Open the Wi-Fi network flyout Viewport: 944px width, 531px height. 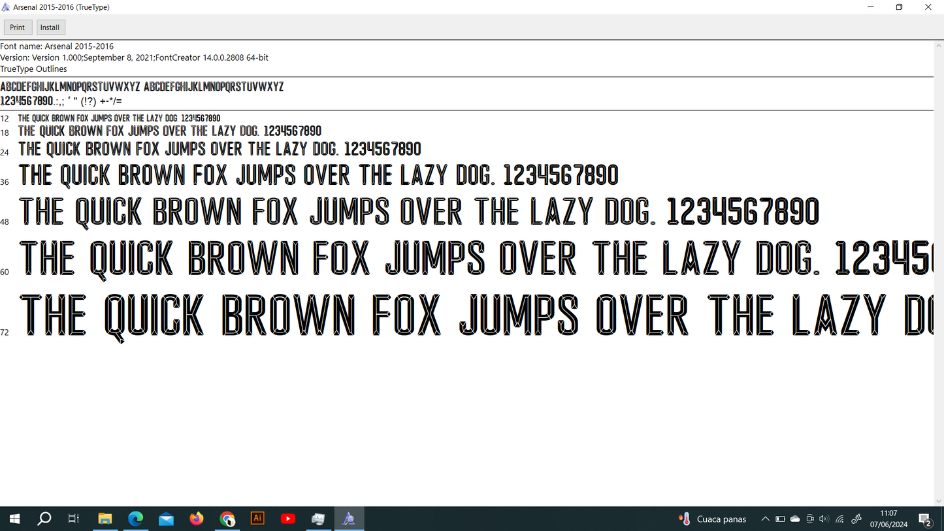pos(839,519)
